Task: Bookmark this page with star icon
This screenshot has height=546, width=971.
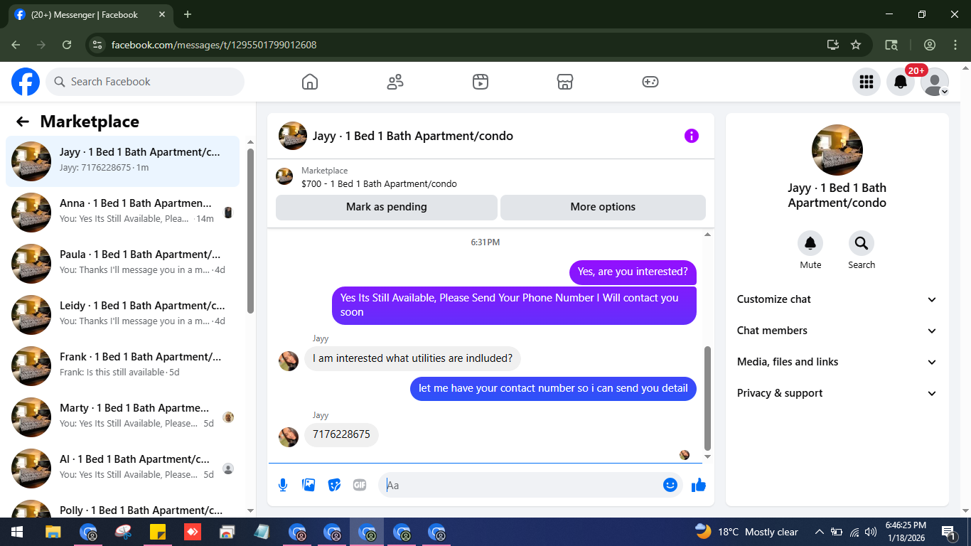Action: 856,45
